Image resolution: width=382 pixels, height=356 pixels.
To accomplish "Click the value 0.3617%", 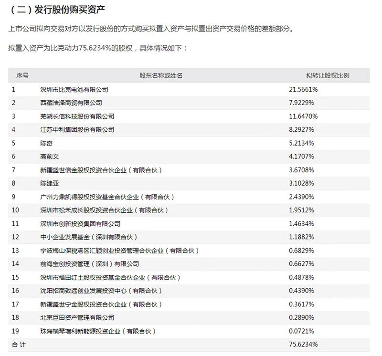I will point(301,304).
